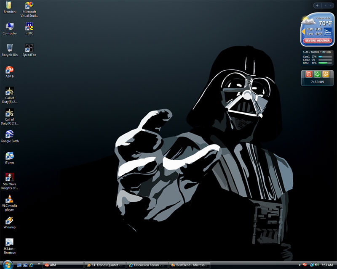Open the Windows Start orb

click(x=8, y=265)
